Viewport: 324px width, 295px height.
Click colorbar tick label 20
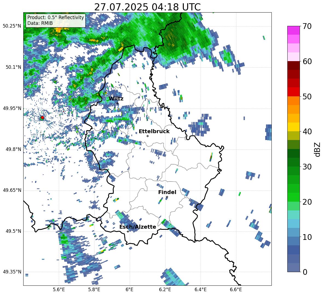pyautogui.click(x=307, y=202)
